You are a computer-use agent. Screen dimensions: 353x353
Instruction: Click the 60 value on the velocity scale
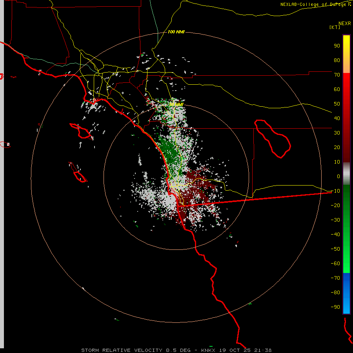click(337, 89)
